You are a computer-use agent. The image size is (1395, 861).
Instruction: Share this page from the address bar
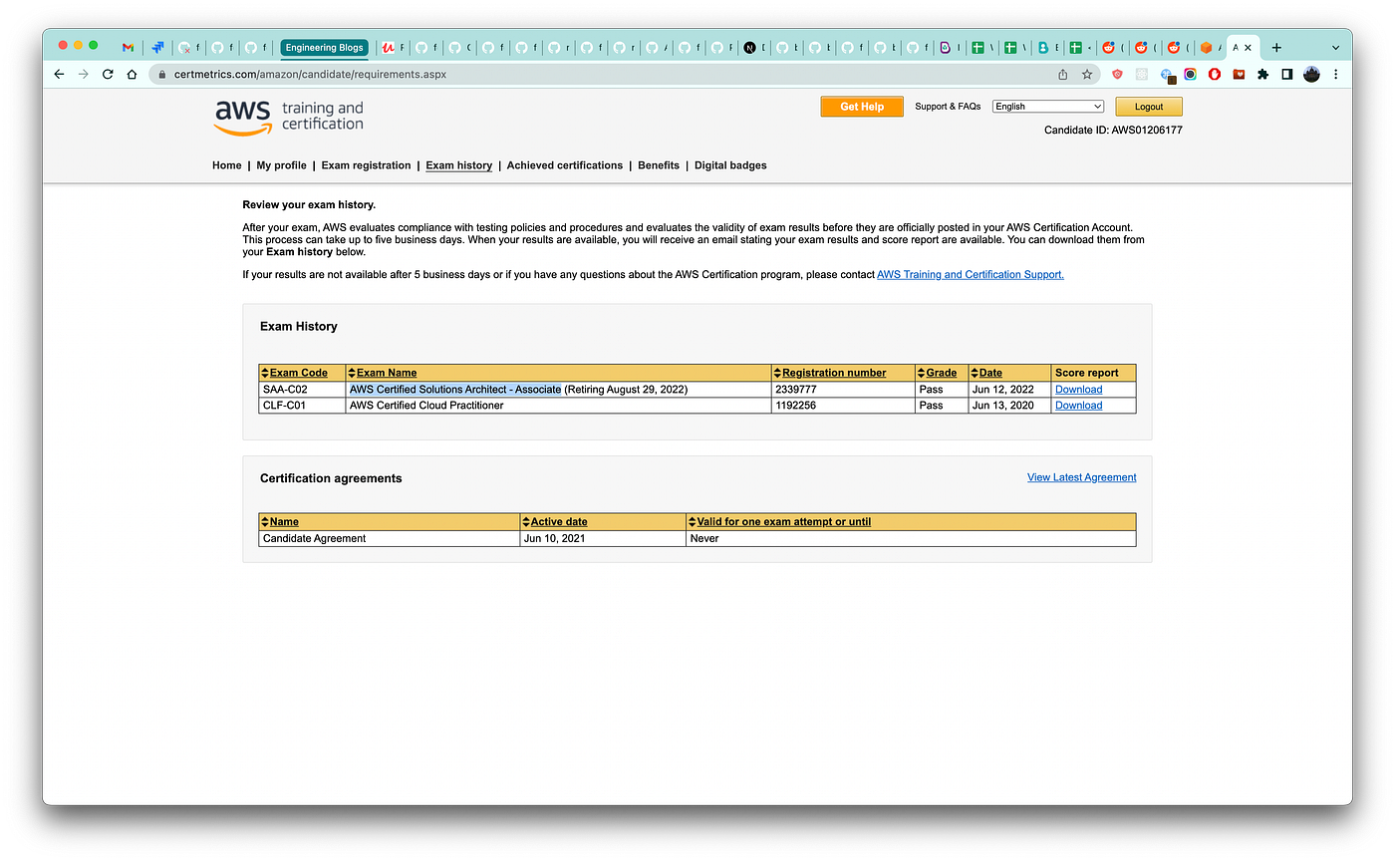pos(1063,74)
